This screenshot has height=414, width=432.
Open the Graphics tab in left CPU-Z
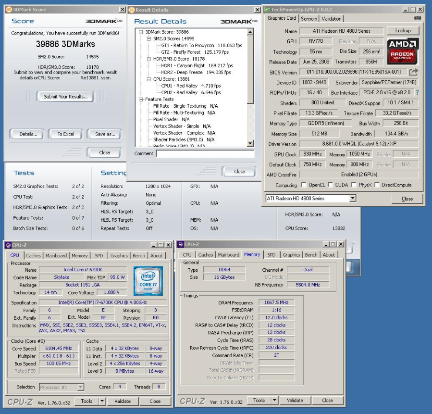[119, 255]
